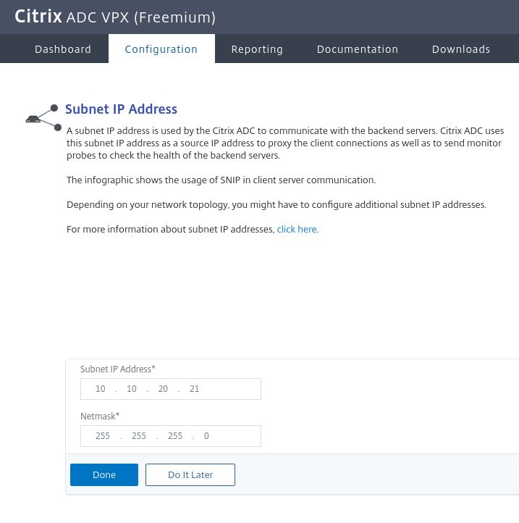
Task: Select third octet of the Netmask
Action: (175, 436)
